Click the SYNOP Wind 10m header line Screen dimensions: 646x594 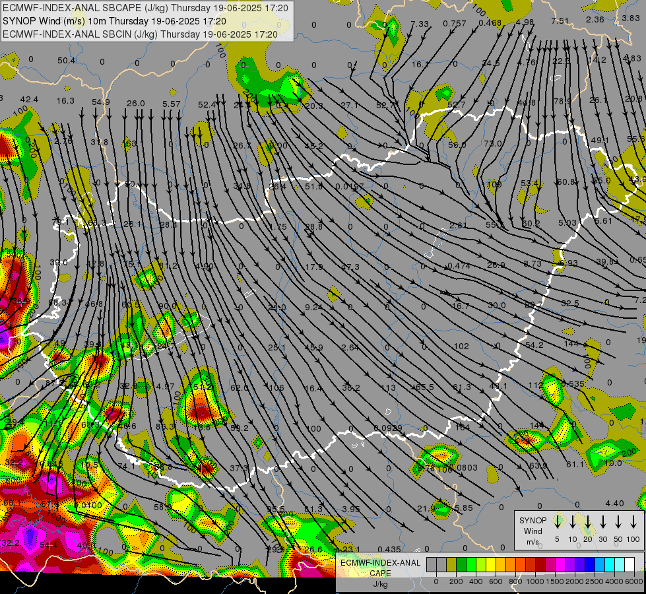(x=114, y=21)
